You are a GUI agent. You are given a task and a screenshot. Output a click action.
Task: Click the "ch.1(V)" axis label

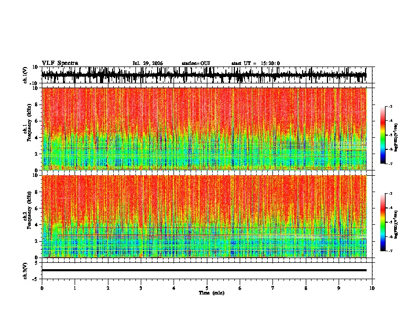25,75
